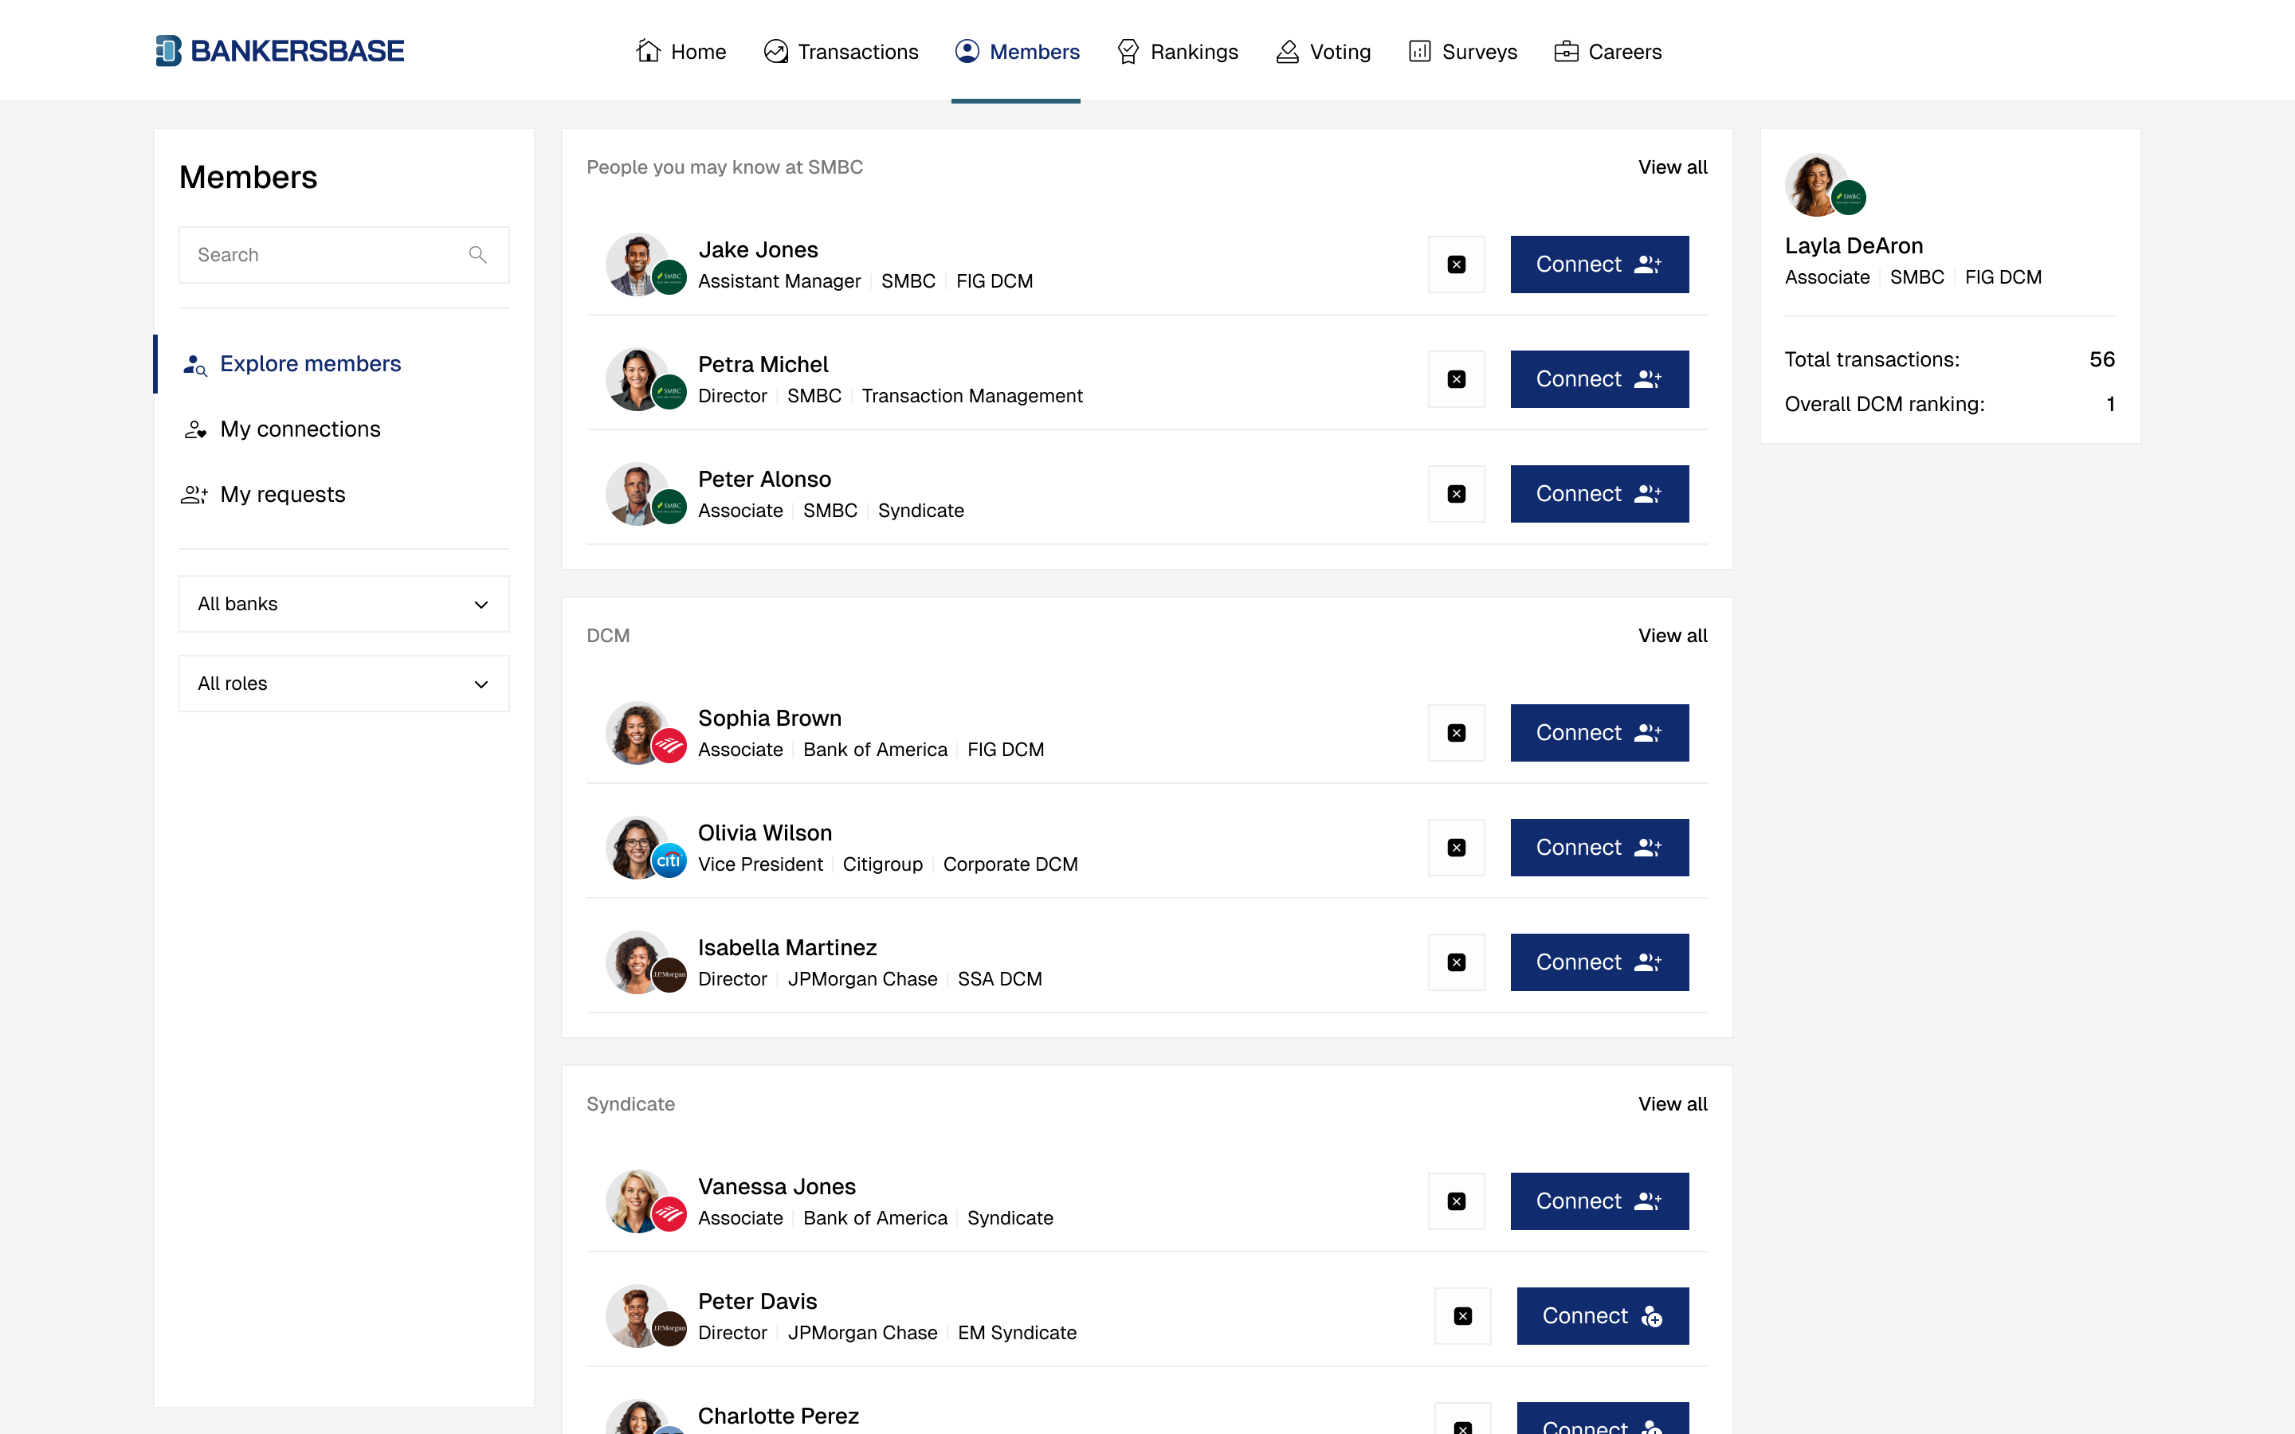Open Layla DeAron profile avatar
The width and height of the screenshot is (2295, 1434).
1816,185
